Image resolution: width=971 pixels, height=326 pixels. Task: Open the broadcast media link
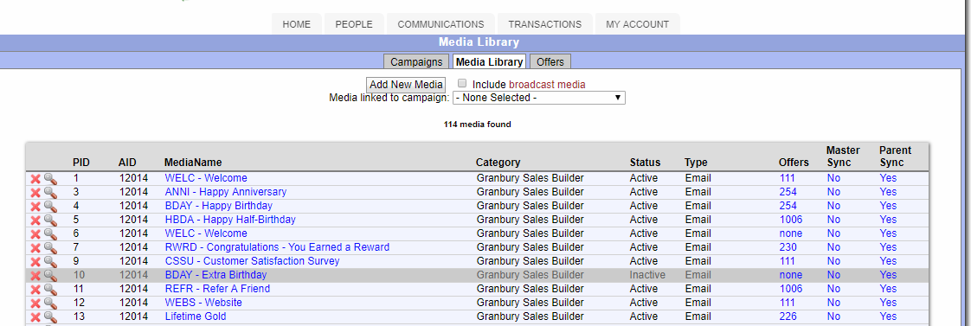point(547,84)
